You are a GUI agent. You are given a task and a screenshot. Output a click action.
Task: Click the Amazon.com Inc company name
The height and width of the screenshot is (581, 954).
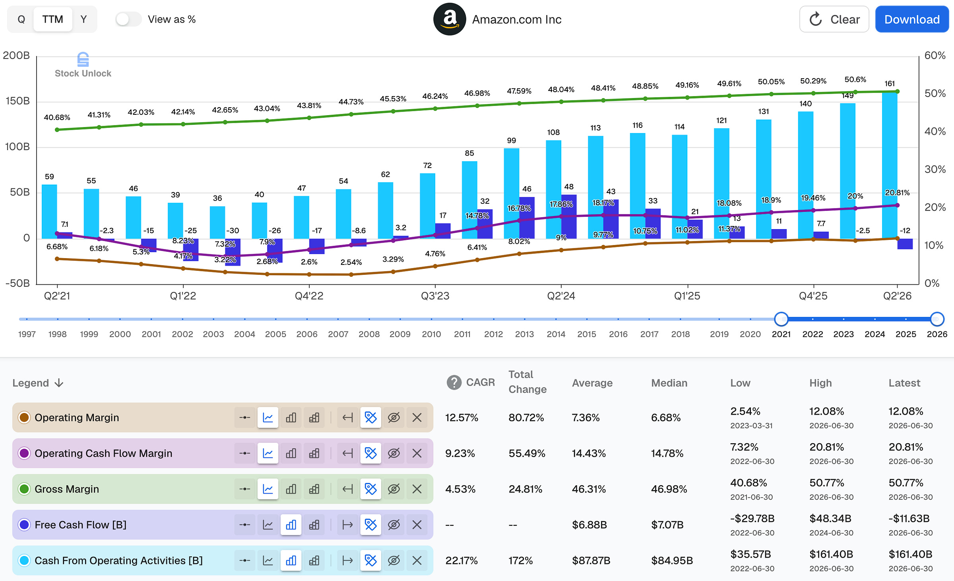pos(517,19)
